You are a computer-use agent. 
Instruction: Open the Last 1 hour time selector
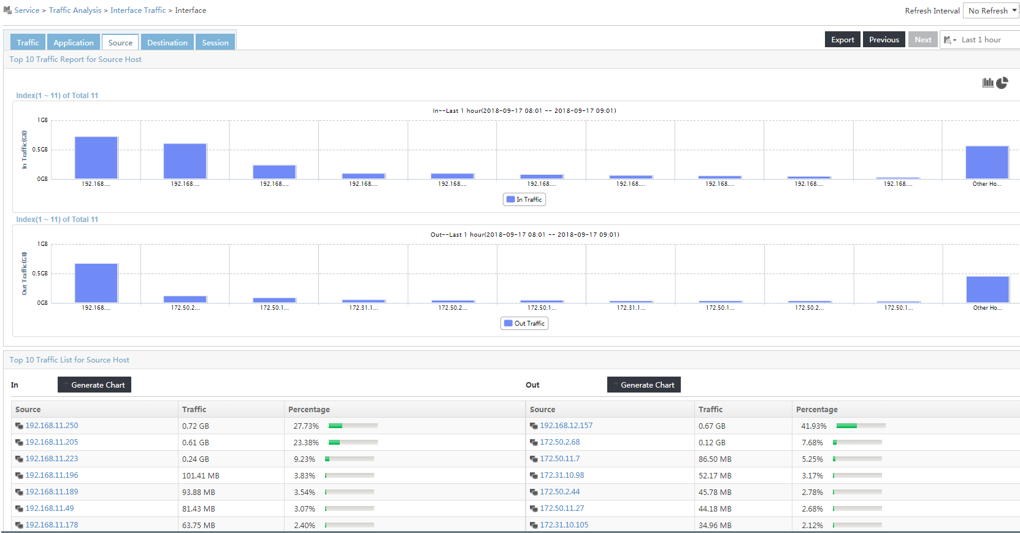980,40
